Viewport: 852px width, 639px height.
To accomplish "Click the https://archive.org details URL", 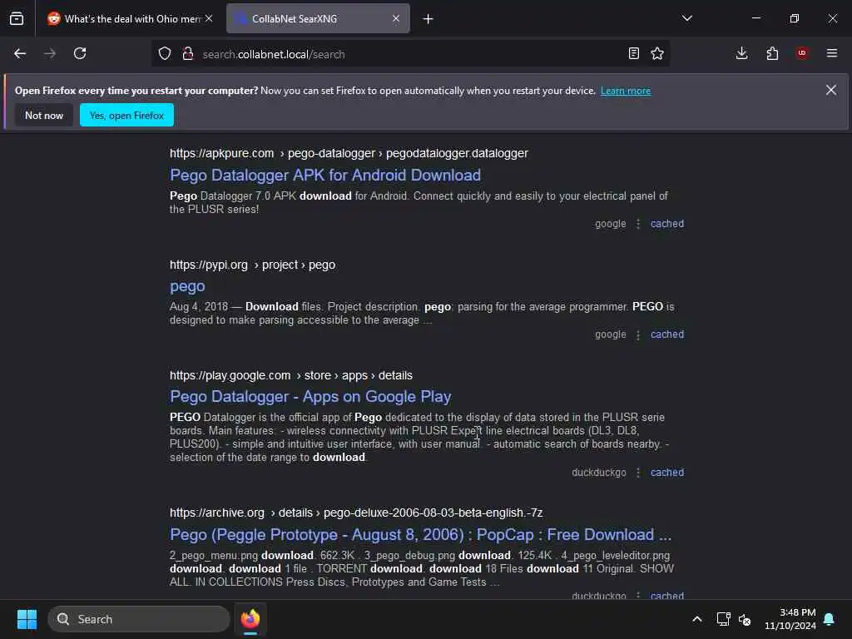I will pos(356,513).
